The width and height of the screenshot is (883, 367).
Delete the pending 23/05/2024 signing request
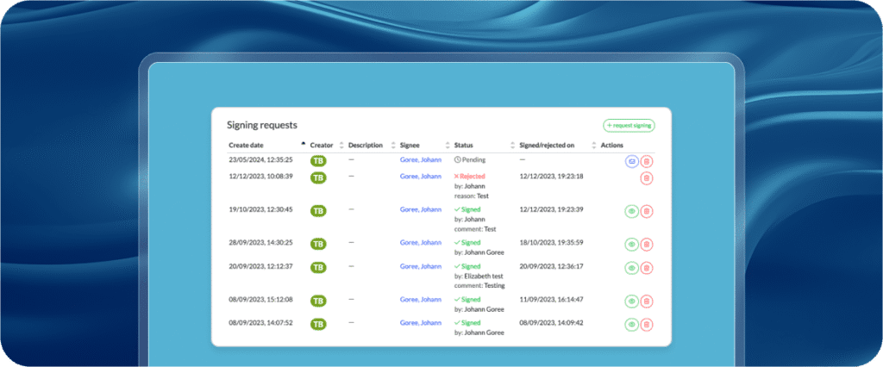pos(647,161)
